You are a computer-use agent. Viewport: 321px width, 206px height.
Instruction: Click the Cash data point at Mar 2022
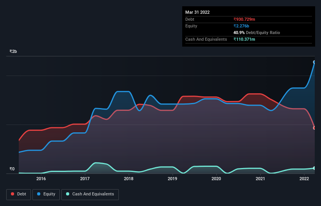click(314, 168)
